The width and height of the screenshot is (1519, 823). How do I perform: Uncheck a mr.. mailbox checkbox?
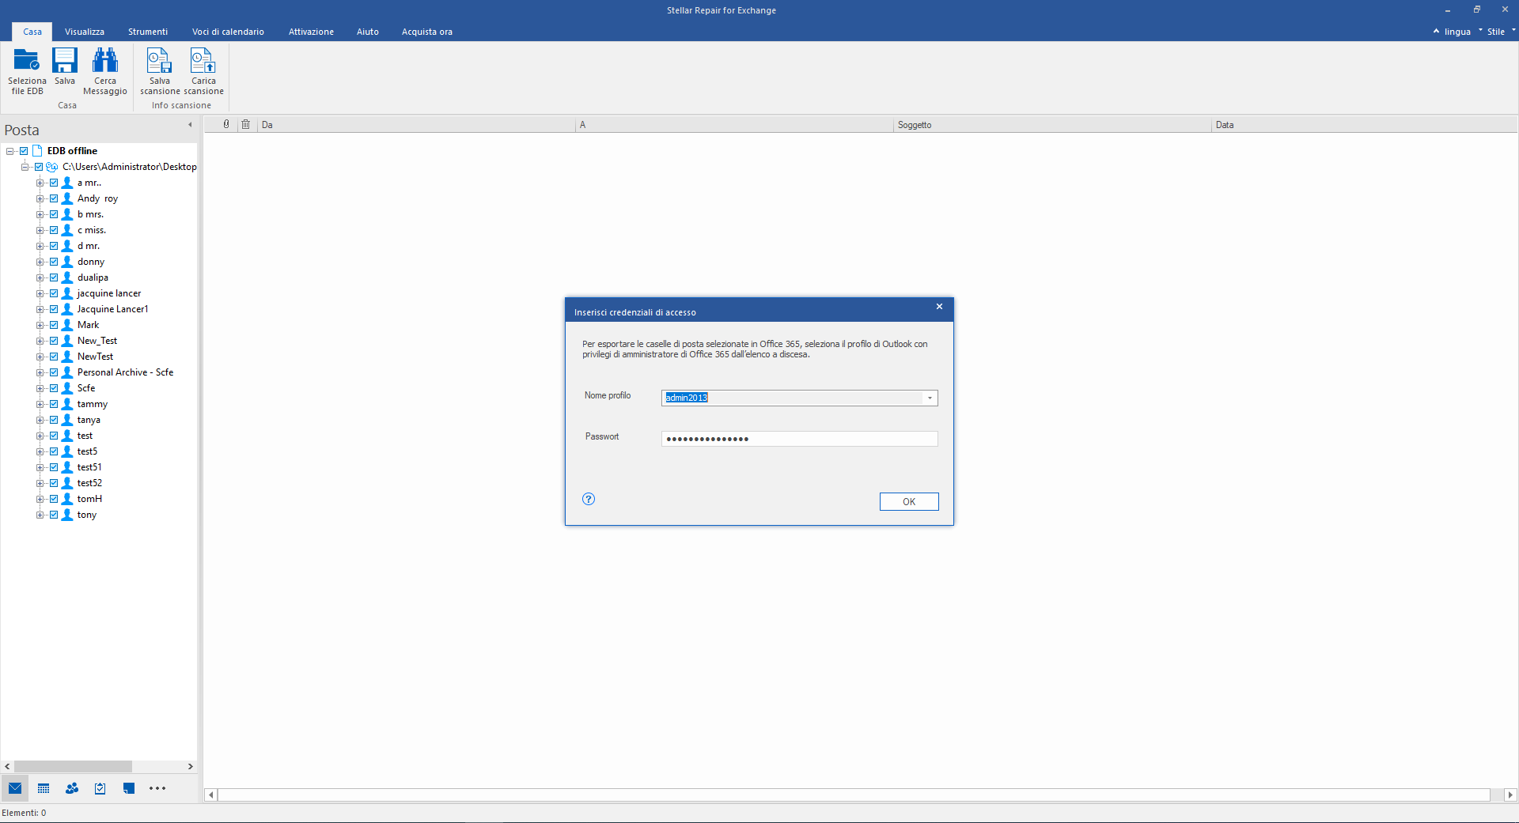point(54,183)
